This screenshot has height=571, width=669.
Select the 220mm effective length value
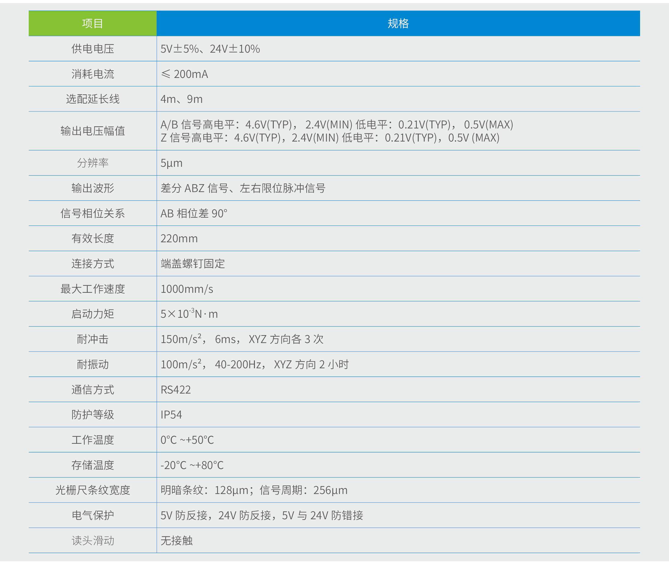(x=179, y=239)
